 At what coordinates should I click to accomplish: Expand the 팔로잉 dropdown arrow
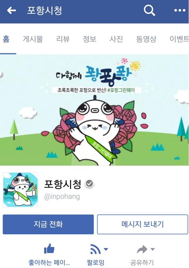106,249
